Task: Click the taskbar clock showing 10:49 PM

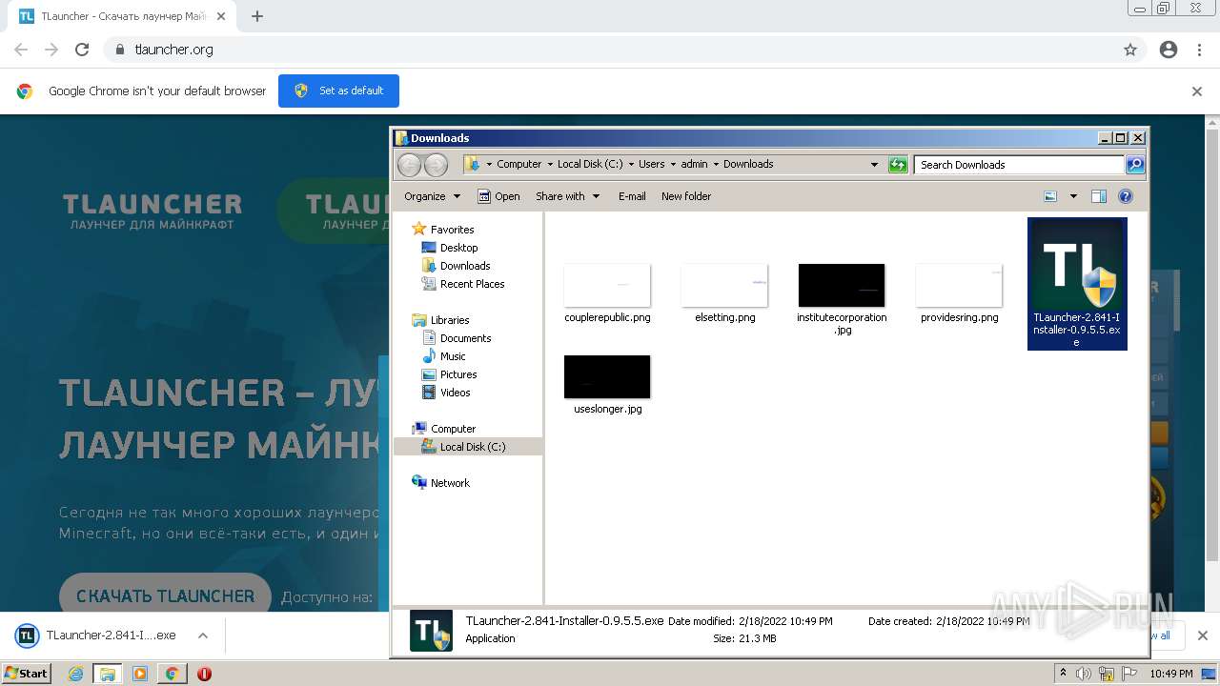Action: [x=1171, y=674]
